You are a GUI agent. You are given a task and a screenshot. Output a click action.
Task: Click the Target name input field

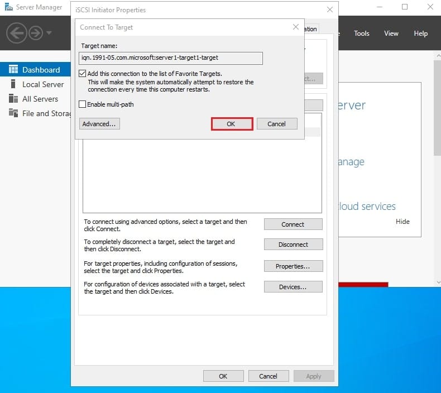click(x=171, y=58)
